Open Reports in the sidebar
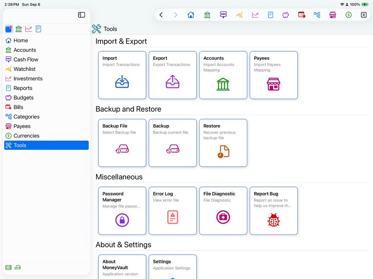Viewport: 373px width, 279px height. (x=46, y=88)
